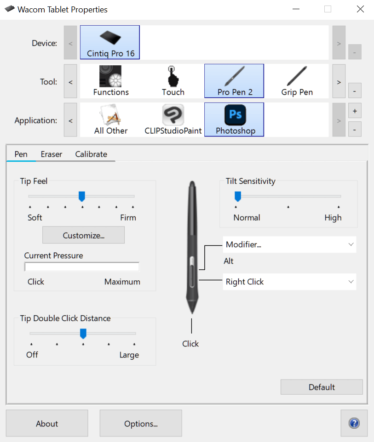Click the Customize button under Tip Feel

(x=83, y=235)
